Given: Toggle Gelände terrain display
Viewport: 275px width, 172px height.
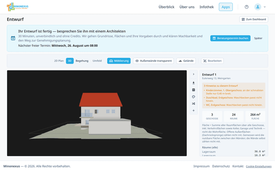Looking at the screenshot, I should point(186,61).
